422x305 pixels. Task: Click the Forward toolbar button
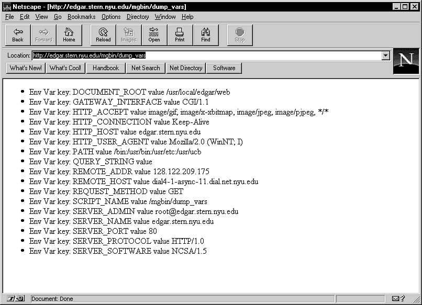(43, 35)
